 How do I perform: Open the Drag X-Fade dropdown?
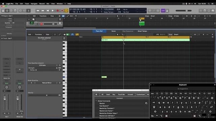click(179, 16)
